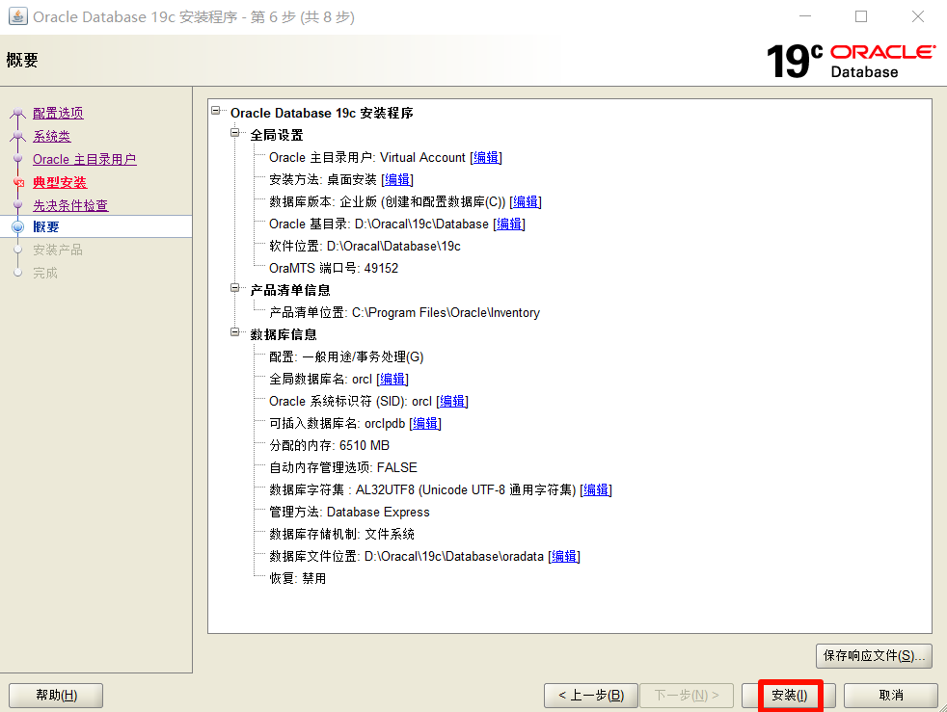Select the OraMTS 端口号 49152 row

334,268
